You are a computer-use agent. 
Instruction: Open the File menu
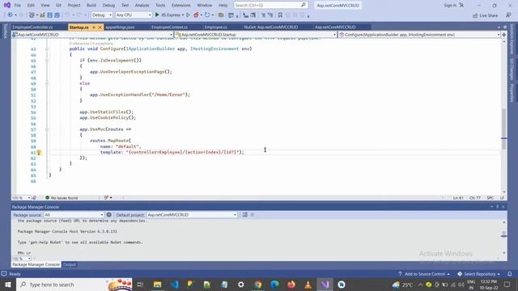click(18, 6)
